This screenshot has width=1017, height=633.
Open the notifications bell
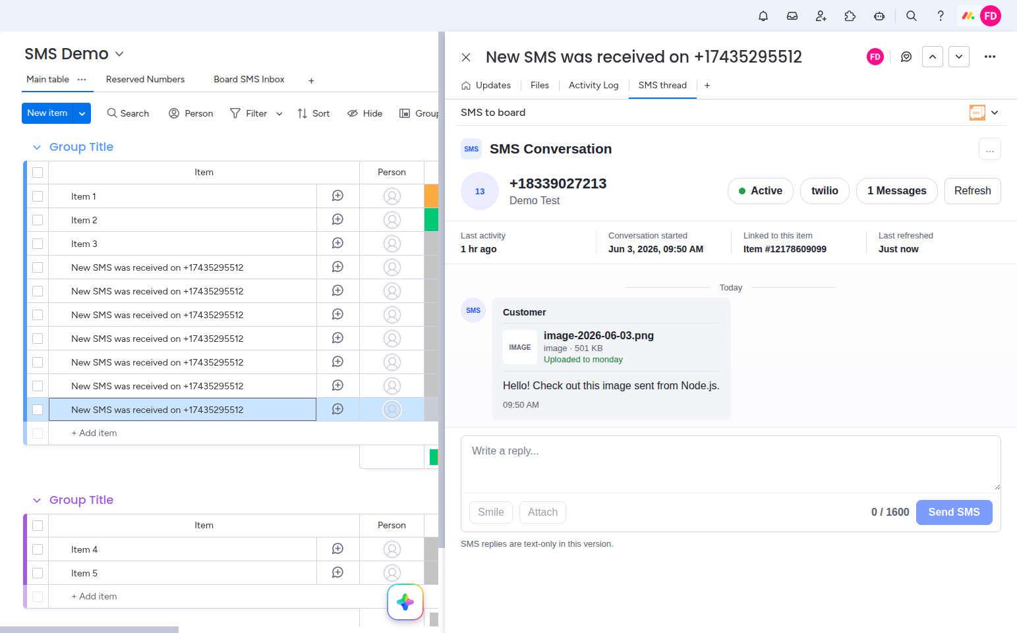[763, 16]
